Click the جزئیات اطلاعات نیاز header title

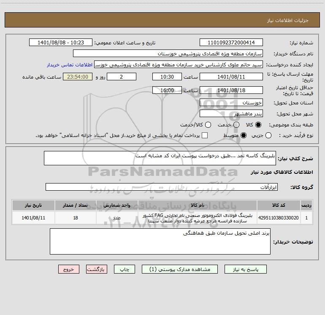pyautogui.click(x=288, y=20)
